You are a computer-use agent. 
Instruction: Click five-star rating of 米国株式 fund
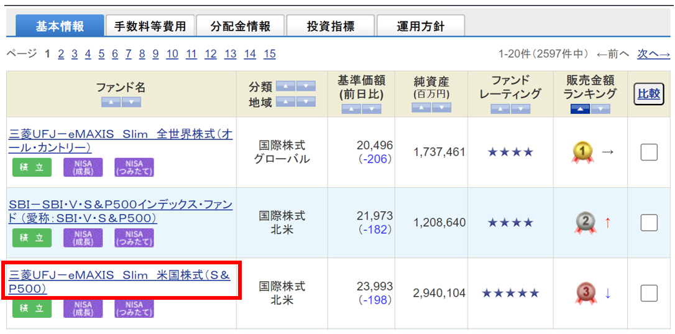click(510, 294)
